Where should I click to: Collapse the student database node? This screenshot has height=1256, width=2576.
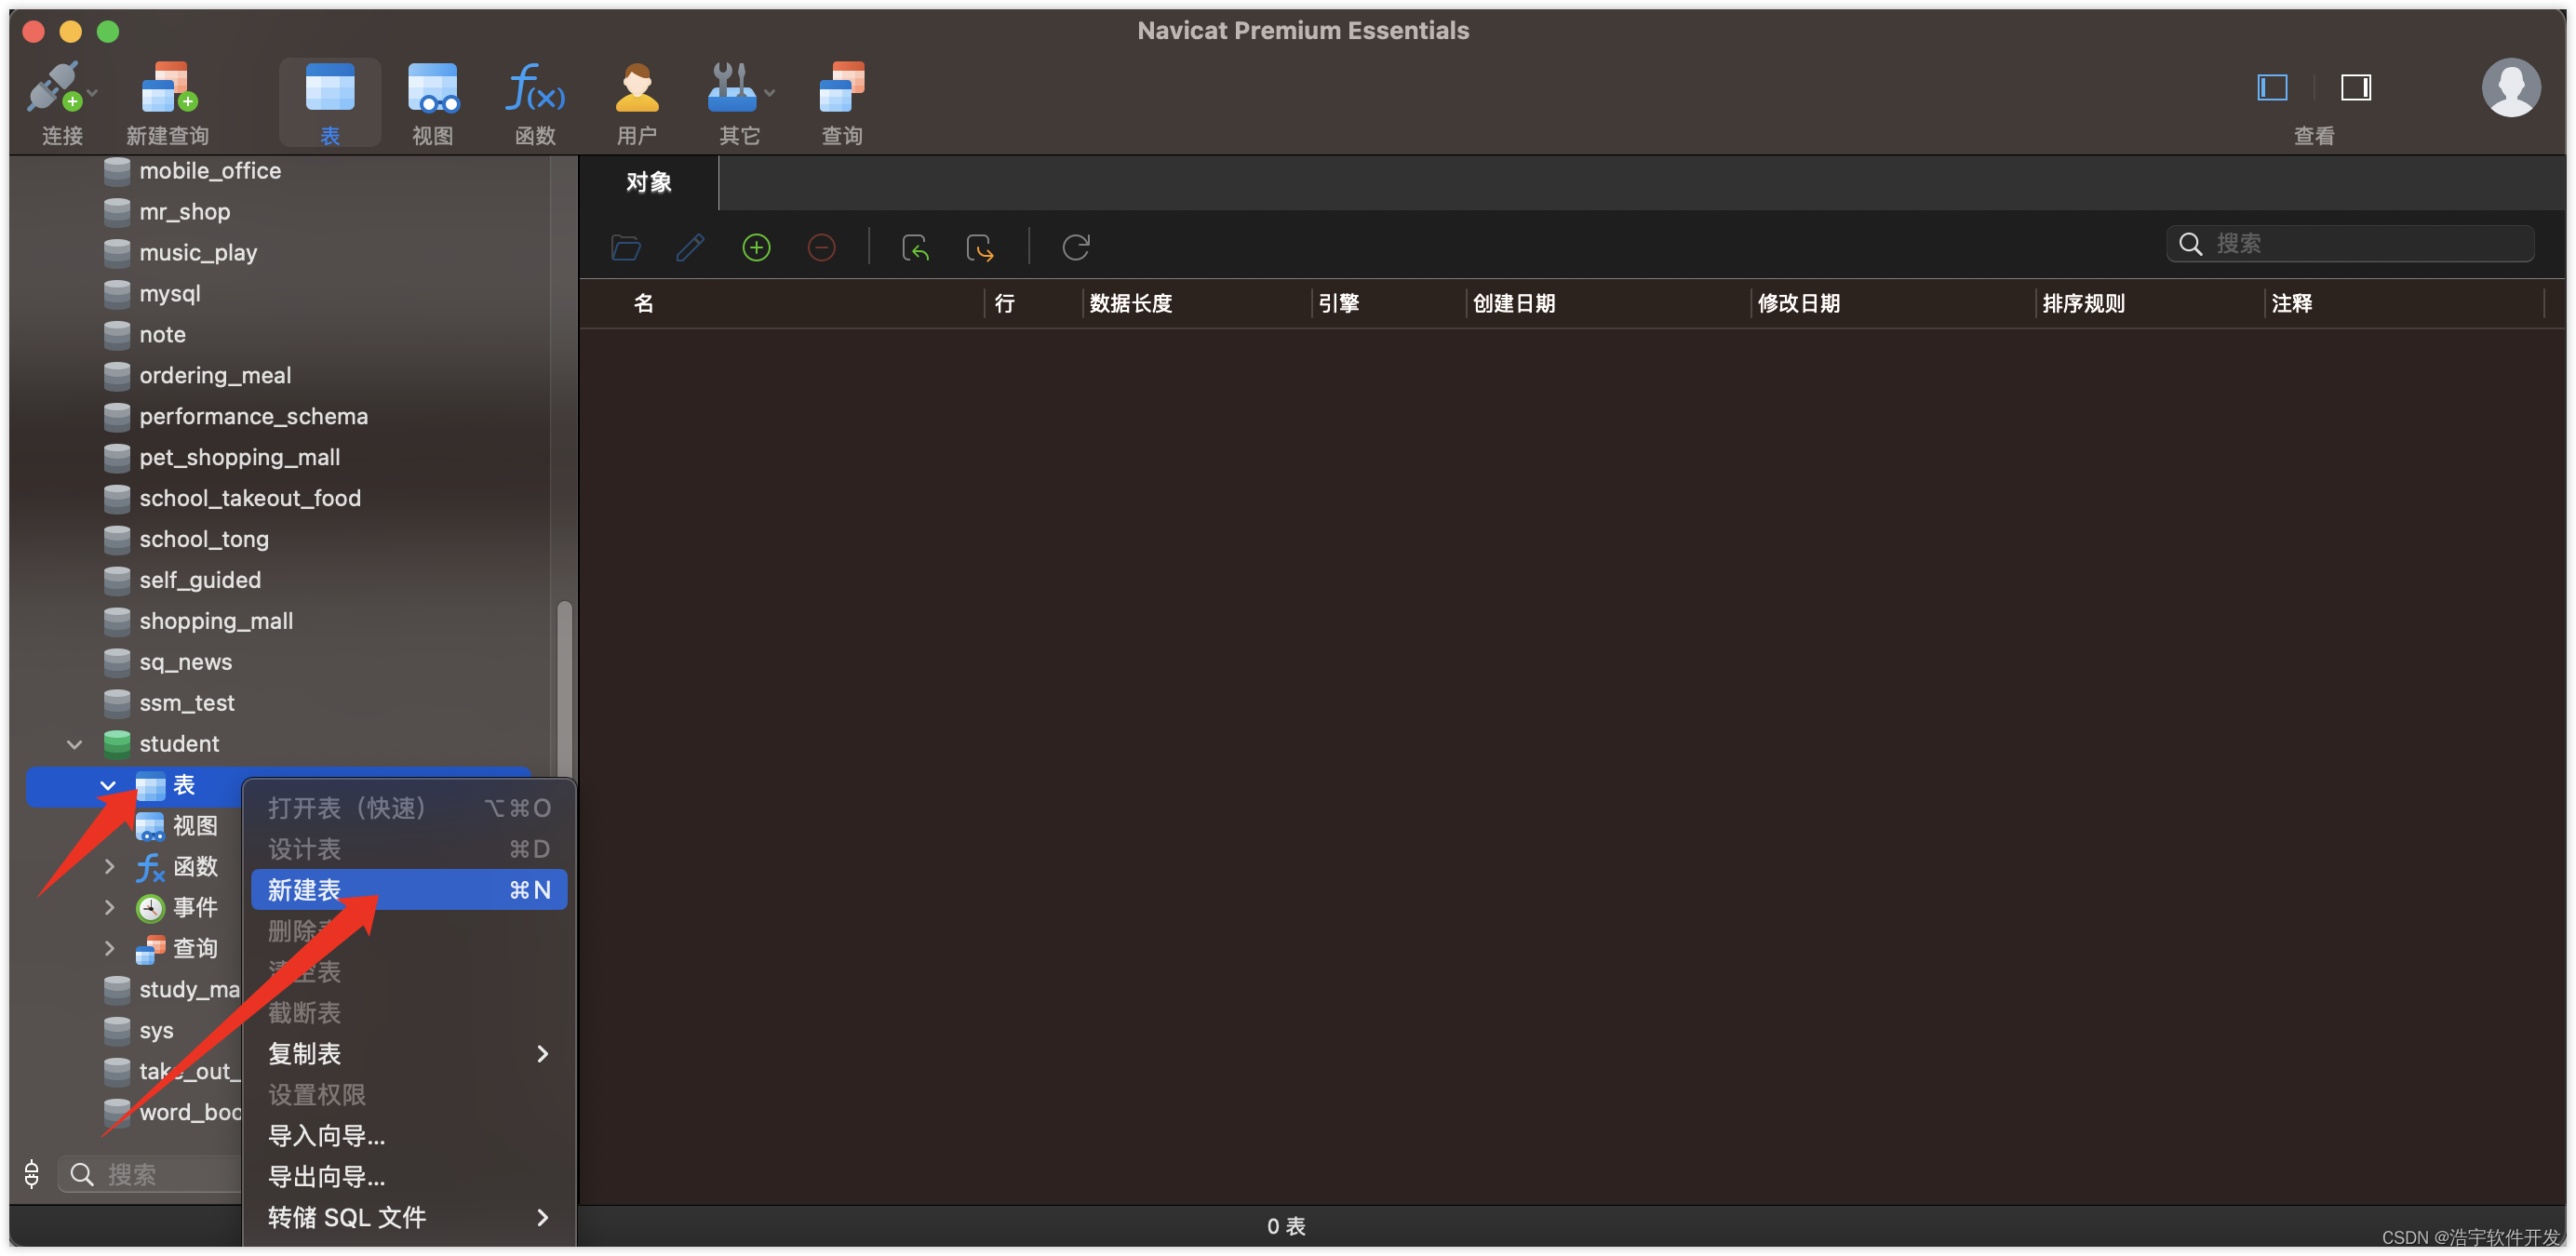[74, 744]
